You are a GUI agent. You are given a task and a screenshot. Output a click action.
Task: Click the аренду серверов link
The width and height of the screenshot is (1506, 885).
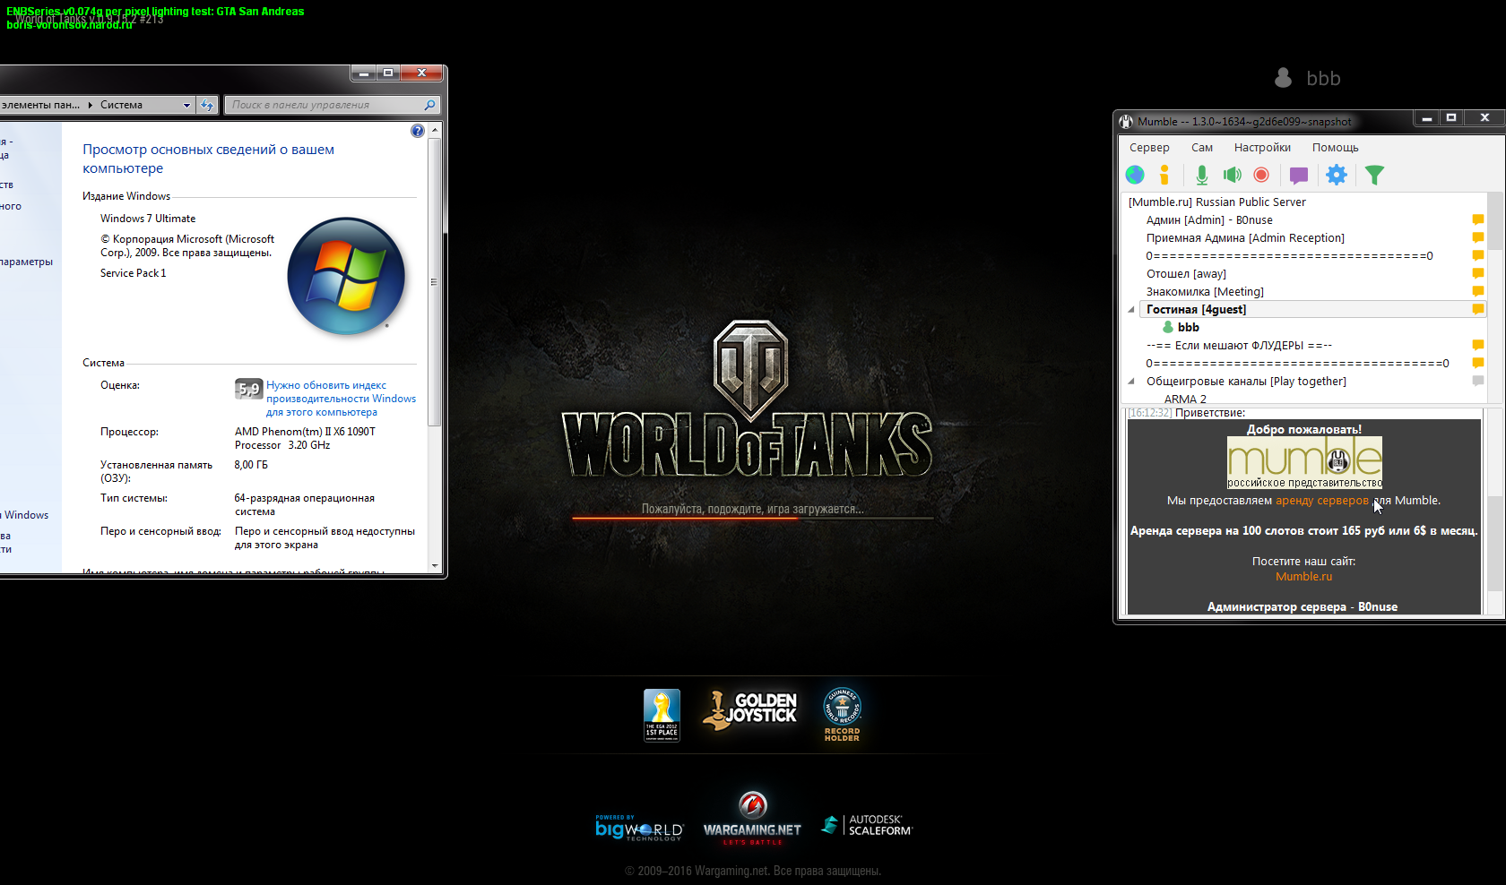[x=1321, y=501]
